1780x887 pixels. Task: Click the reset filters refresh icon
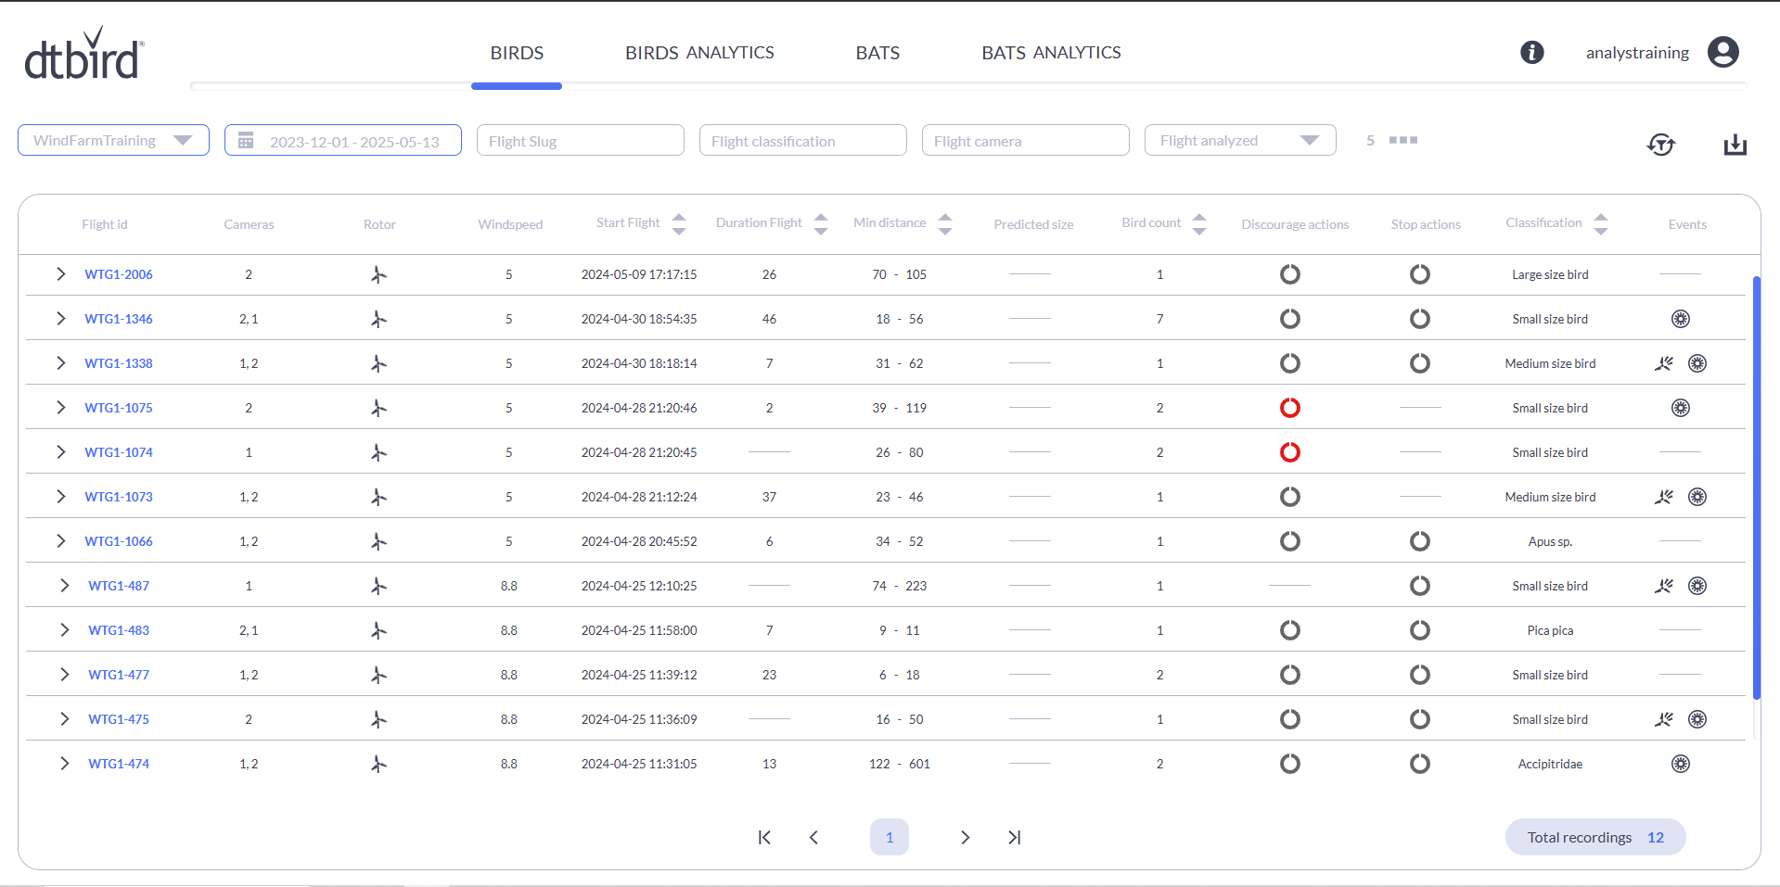tap(1660, 145)
